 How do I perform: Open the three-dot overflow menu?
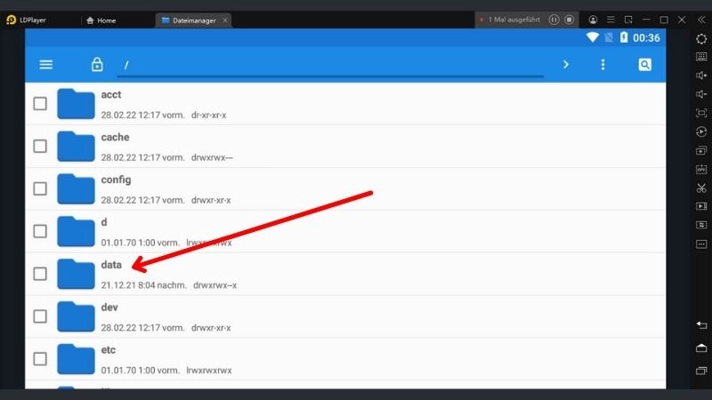point(603,64)
